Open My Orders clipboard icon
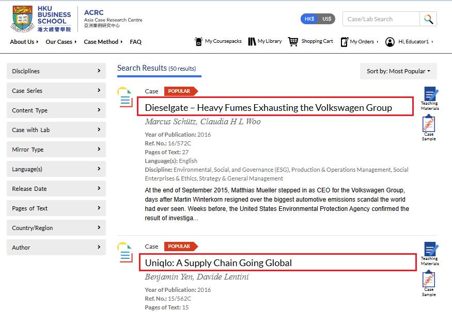The image size is (452, 312). (x=344, y=42)
